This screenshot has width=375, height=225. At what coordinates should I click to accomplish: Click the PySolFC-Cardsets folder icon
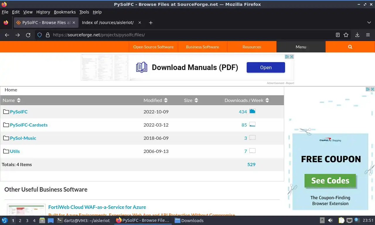tap(6, 125)
